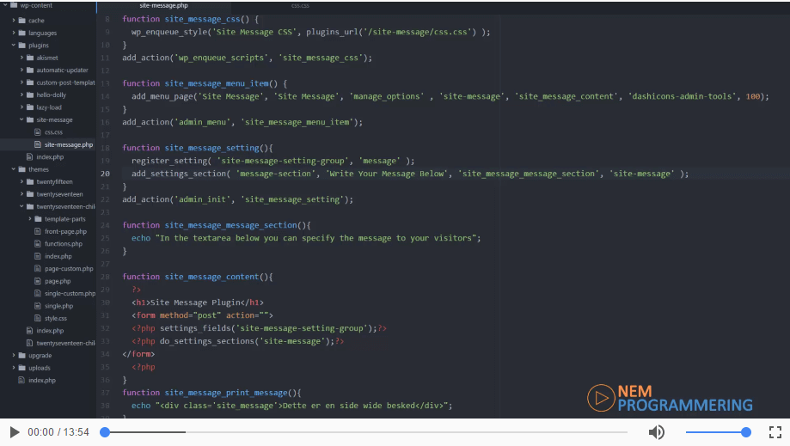Enter fullscreen mode
Viewport: 790px width, 446px height.
775,432
